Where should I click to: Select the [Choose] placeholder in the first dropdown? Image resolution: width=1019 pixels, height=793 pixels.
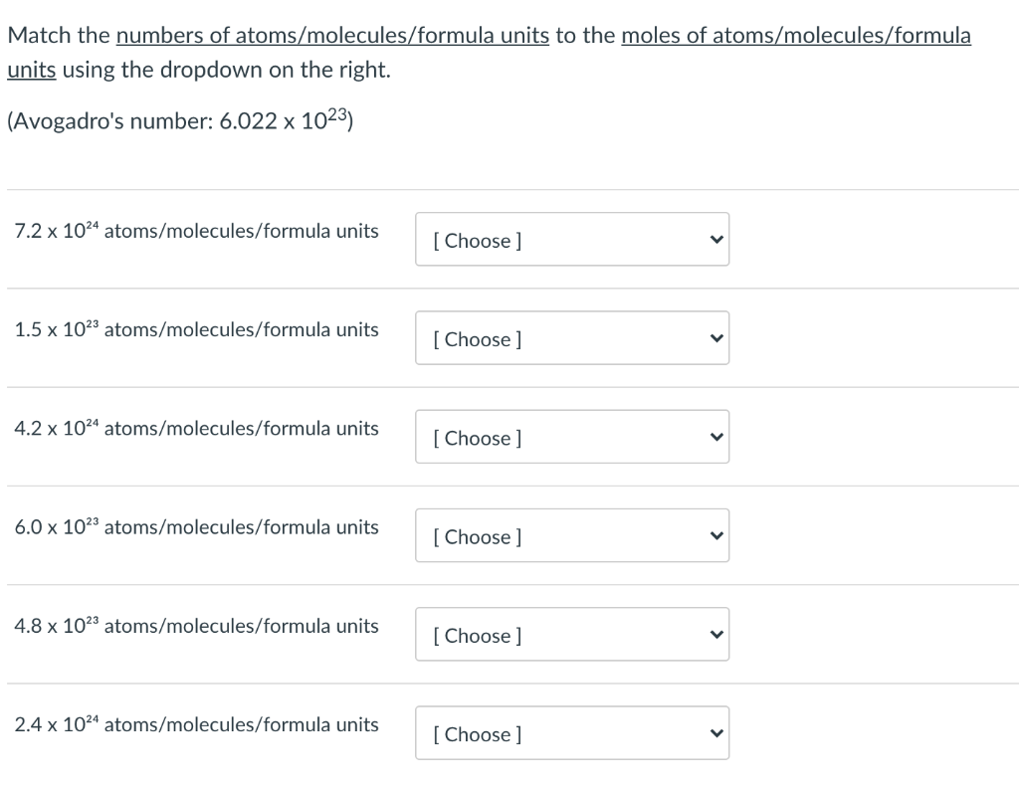click(476, 240)
